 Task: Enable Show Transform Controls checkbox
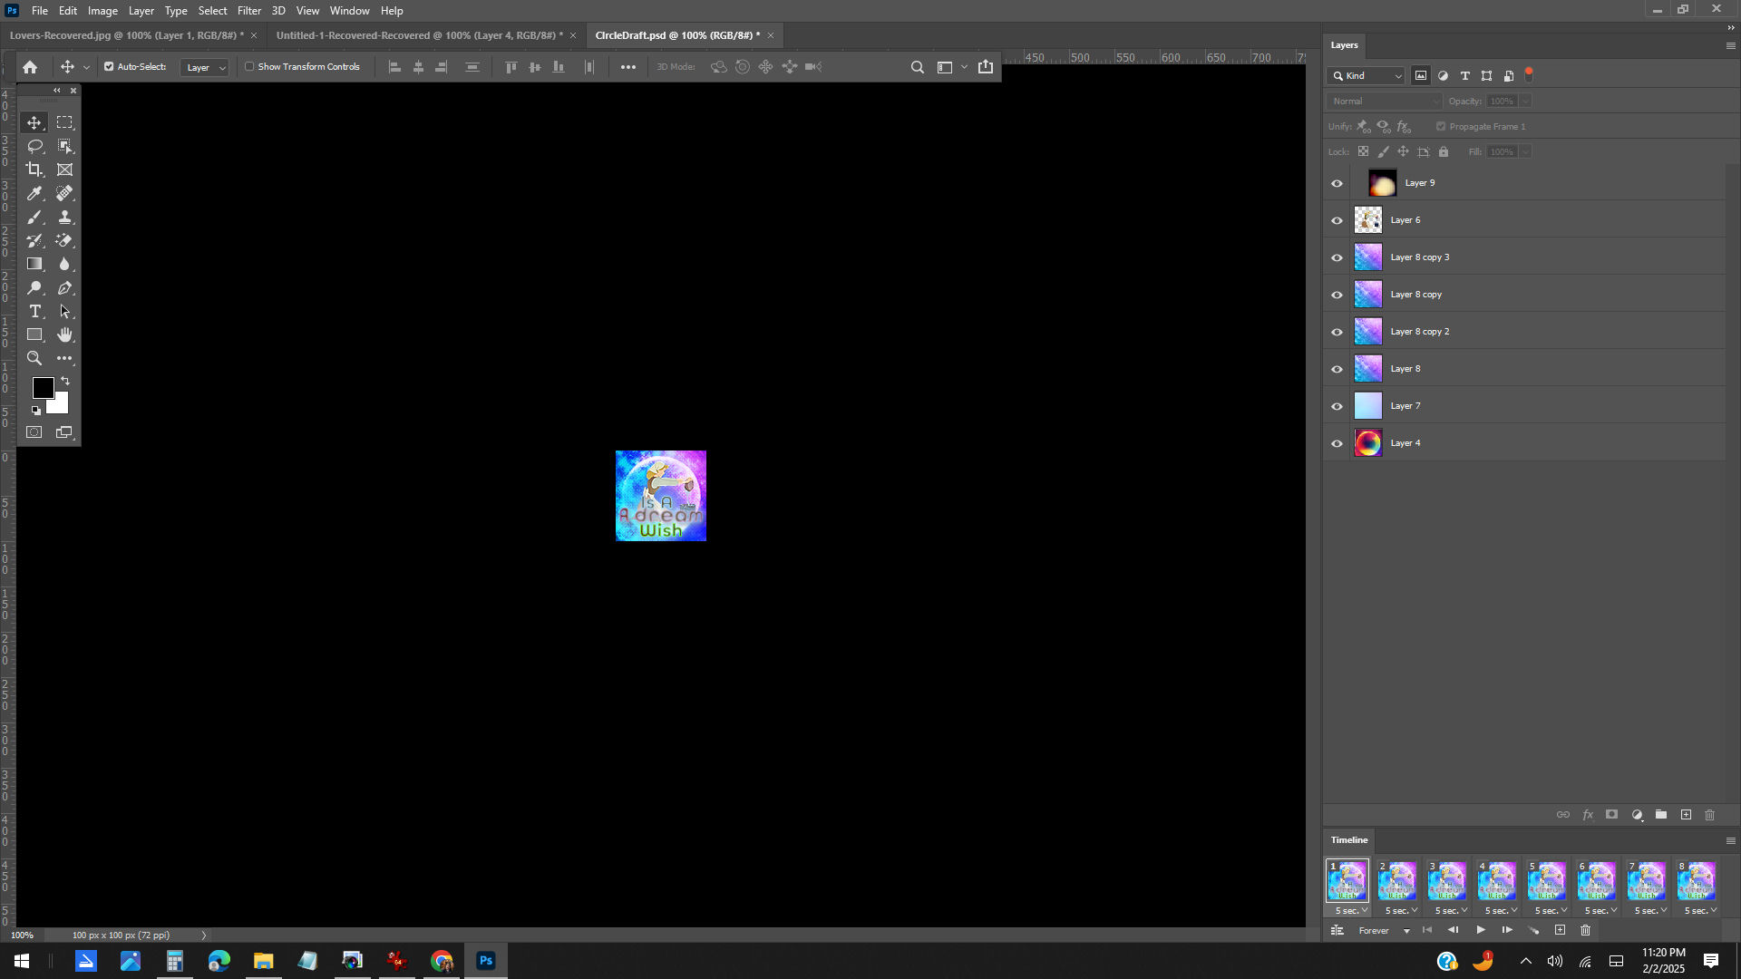coord(249,67)
